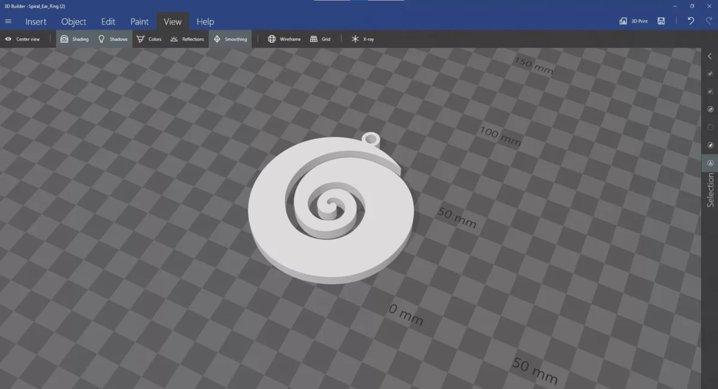Toggle Smoothing
The image size is (718, 389).
click(230, 39)
